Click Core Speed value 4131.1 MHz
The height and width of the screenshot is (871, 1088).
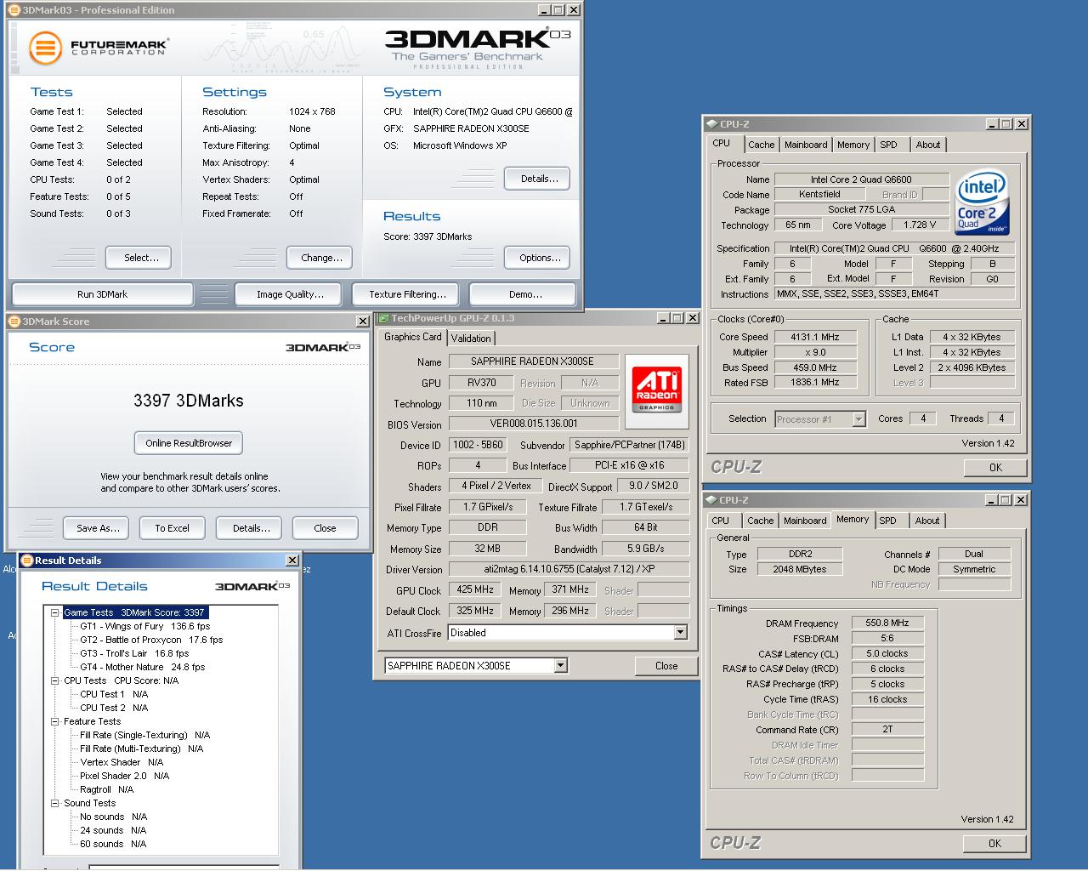pos(814,337)
